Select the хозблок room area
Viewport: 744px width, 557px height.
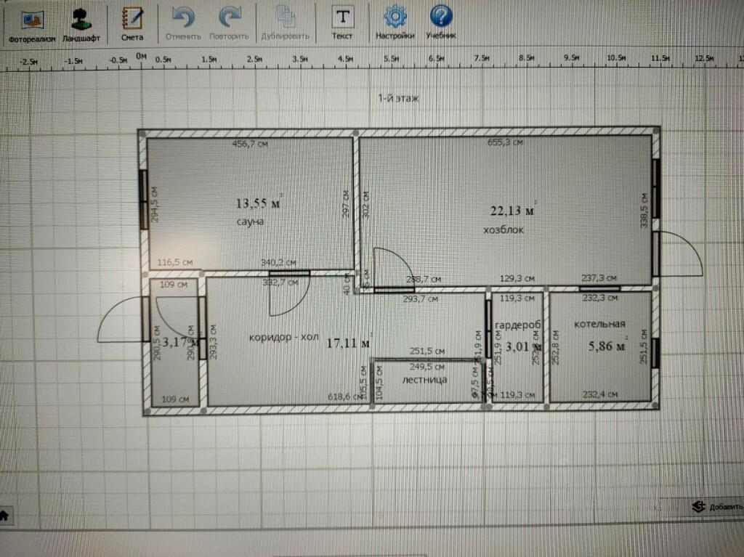pyautogui.click(x=506, y=211)
